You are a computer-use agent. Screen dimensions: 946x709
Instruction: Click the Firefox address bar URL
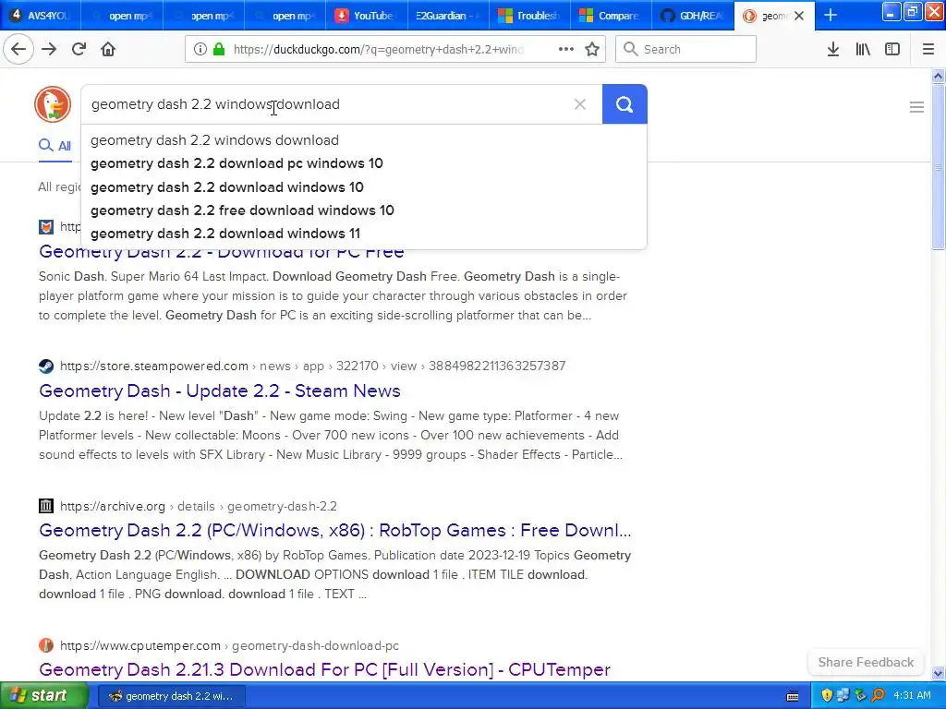tap(379, 50)
